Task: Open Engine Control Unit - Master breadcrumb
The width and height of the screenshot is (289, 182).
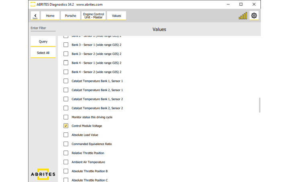Action: (x=93, y=16)
